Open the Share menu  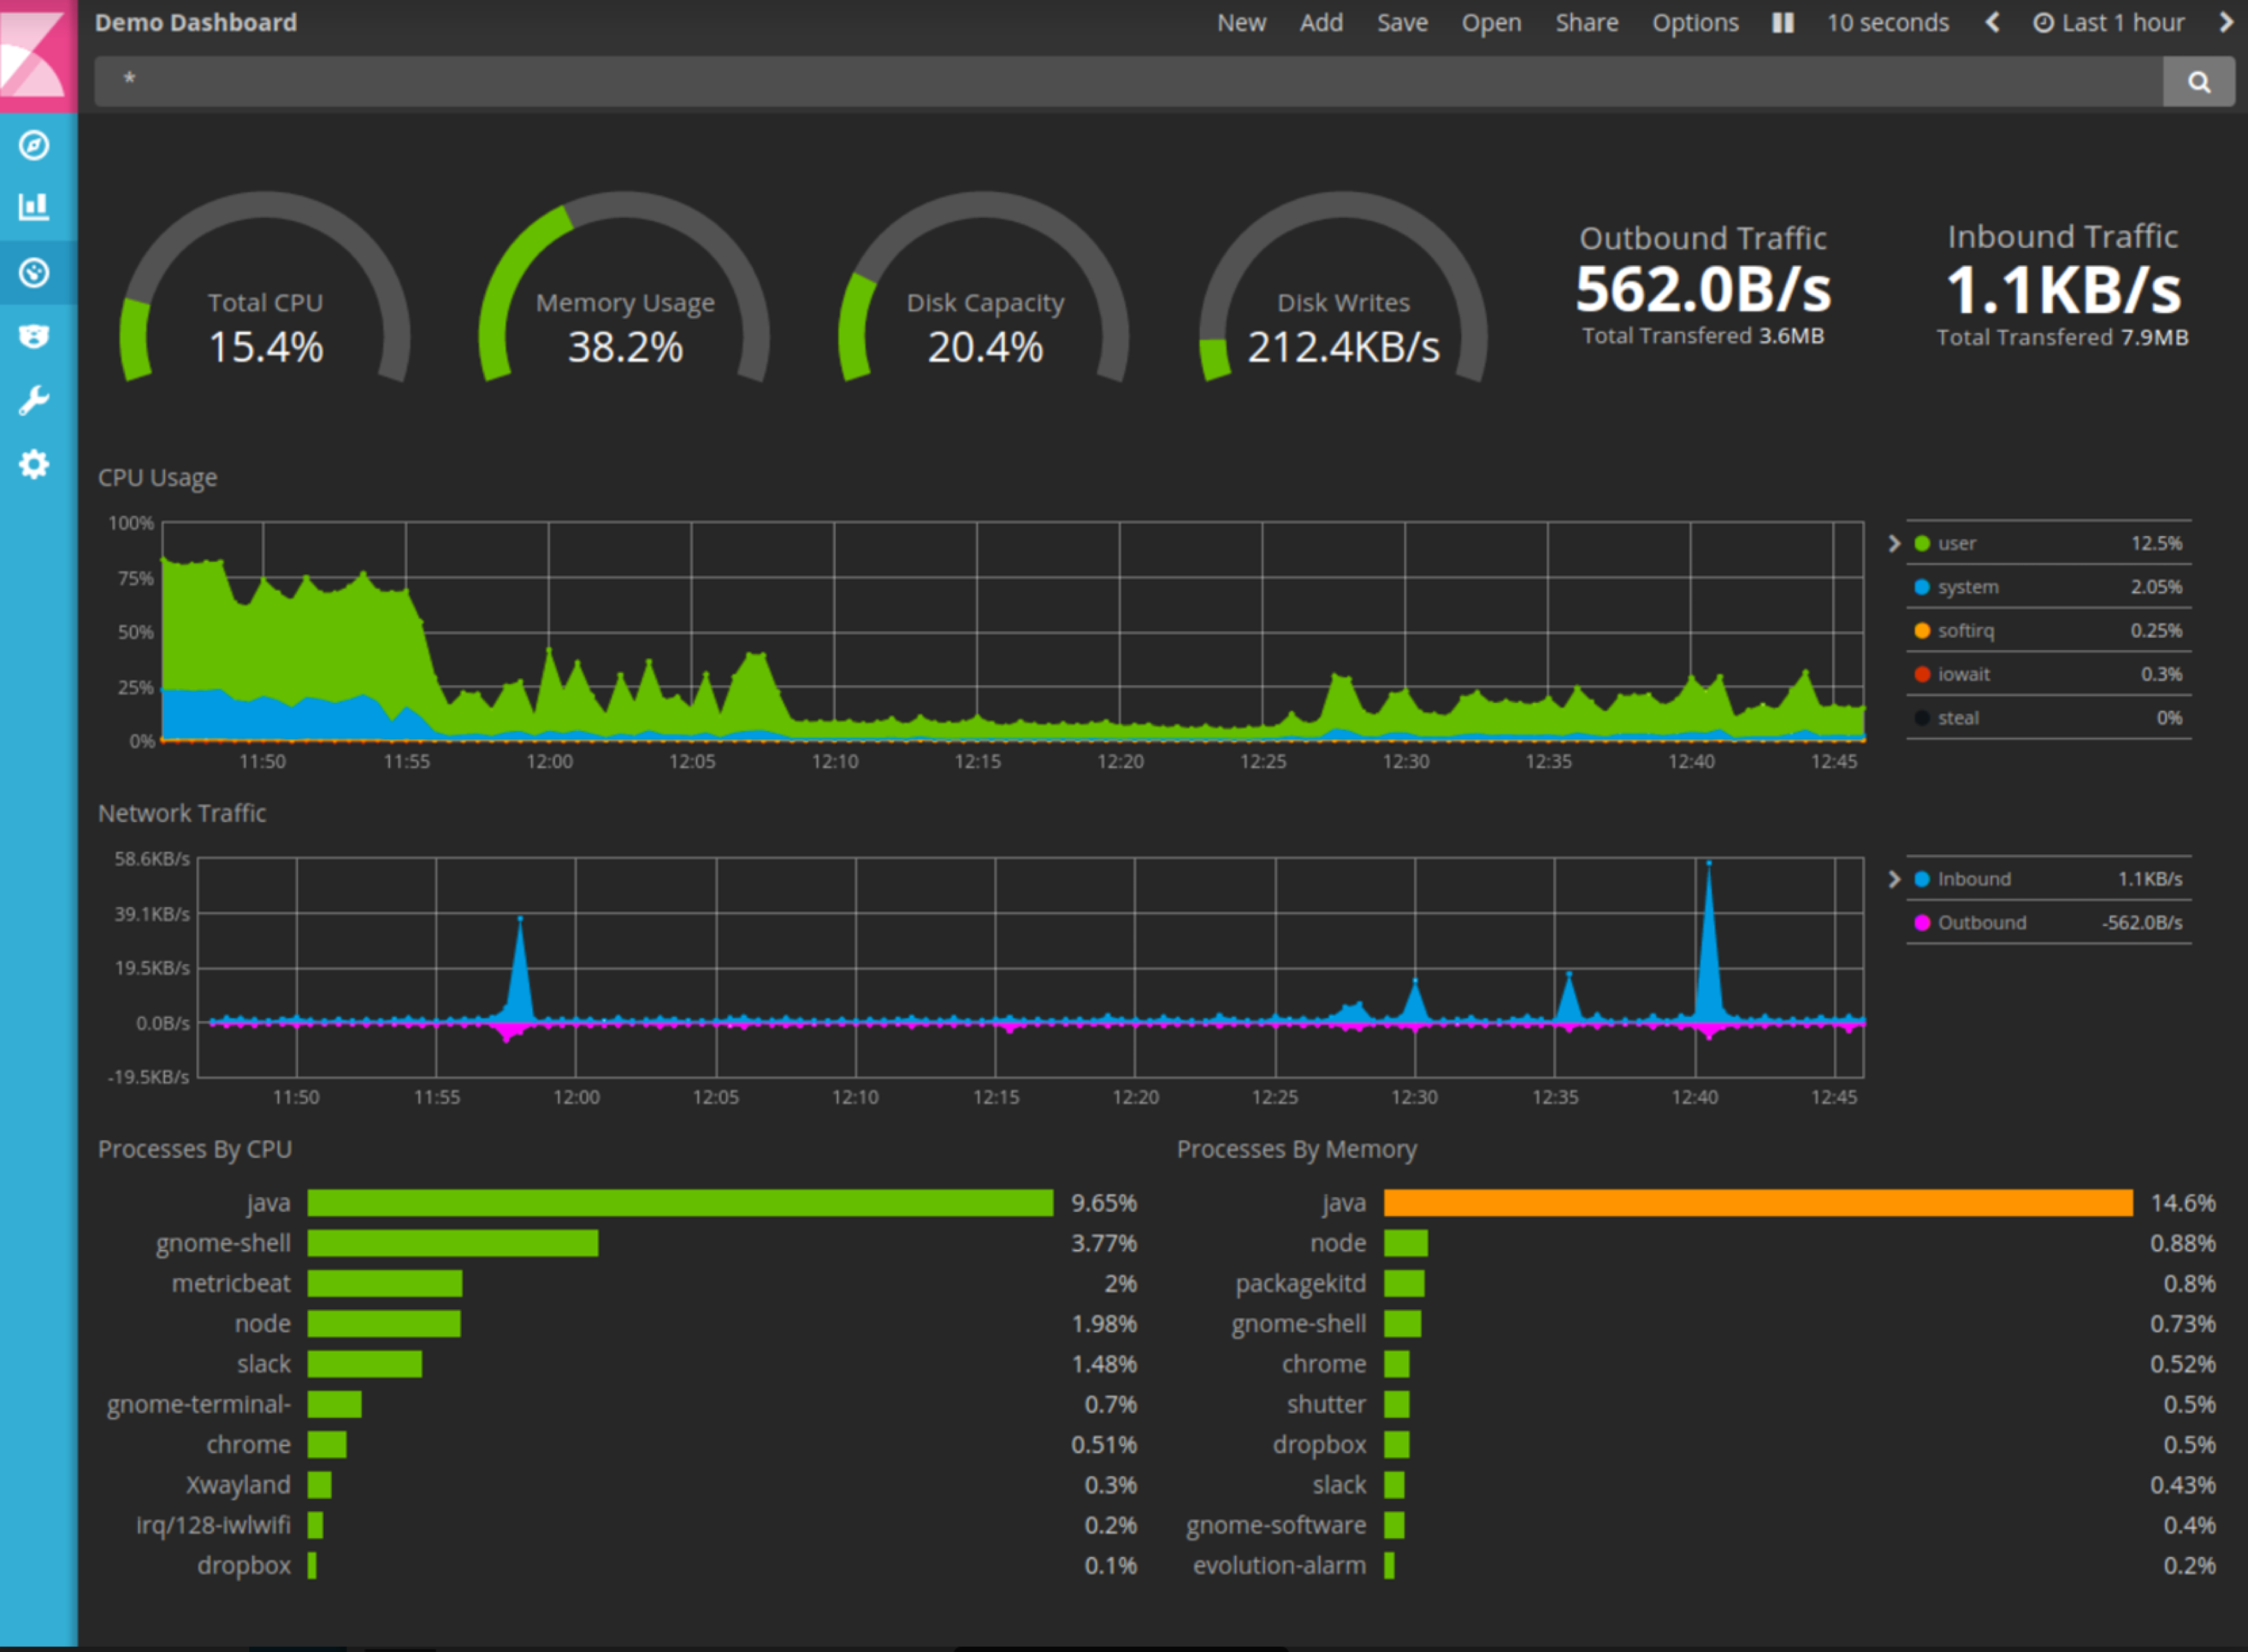[x=1586, y=22]
